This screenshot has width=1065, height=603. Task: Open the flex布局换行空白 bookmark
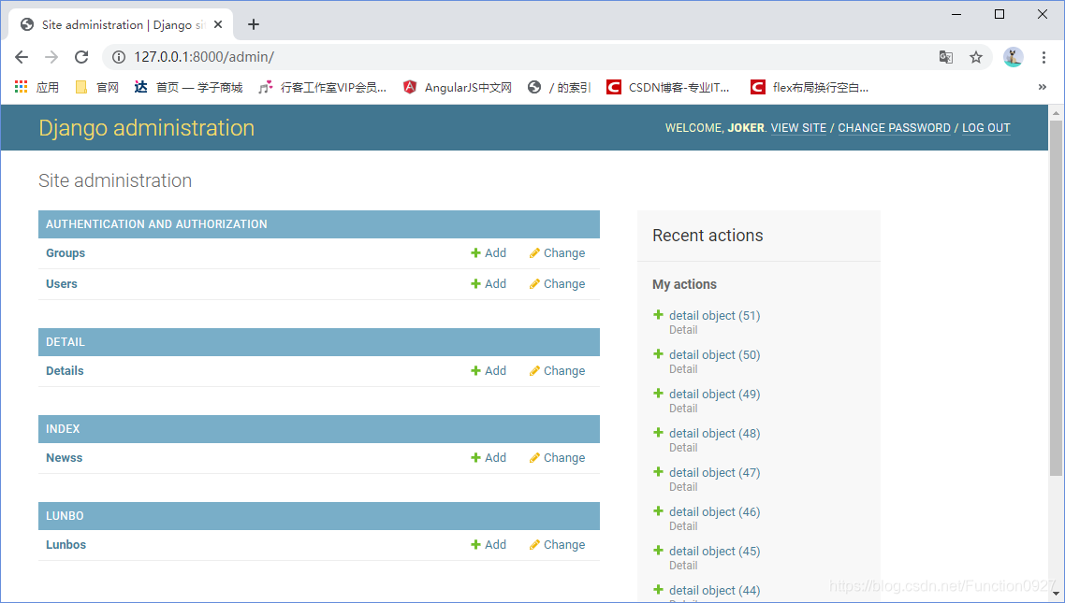pyautogui.click(x=810, y=87)
